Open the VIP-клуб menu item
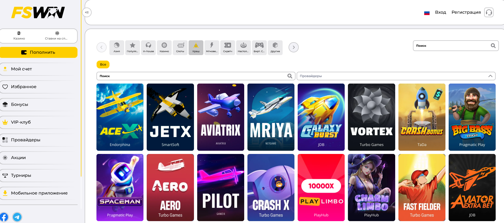 (x=39, y=122)
